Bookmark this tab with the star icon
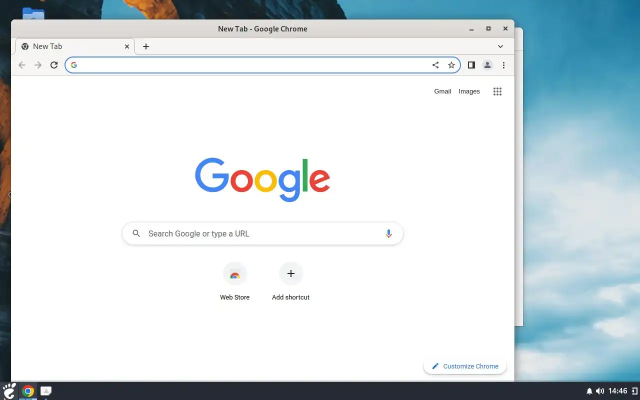Viewport: 640px width, 400px height. 451,65
